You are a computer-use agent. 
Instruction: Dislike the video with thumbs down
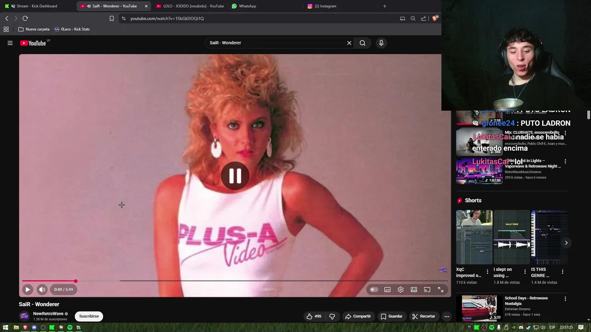[332, 316]
